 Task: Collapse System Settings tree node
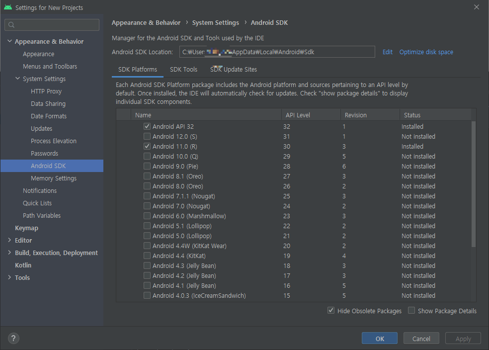[18, 79]
